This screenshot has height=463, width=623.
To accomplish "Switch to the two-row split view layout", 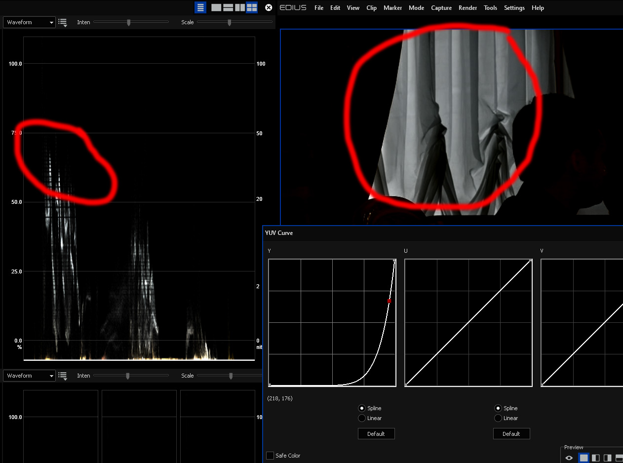I will (x=228, y=7).
